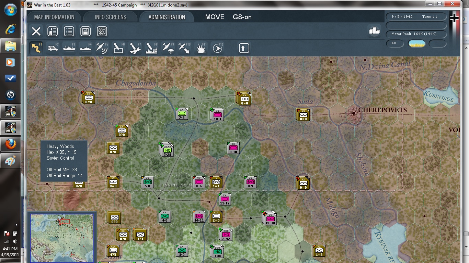Click the volume speaker tray icon
The image size is (469, 263).
point(15,241)
